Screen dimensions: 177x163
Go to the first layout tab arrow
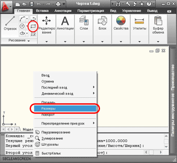[x=4, y=129]
